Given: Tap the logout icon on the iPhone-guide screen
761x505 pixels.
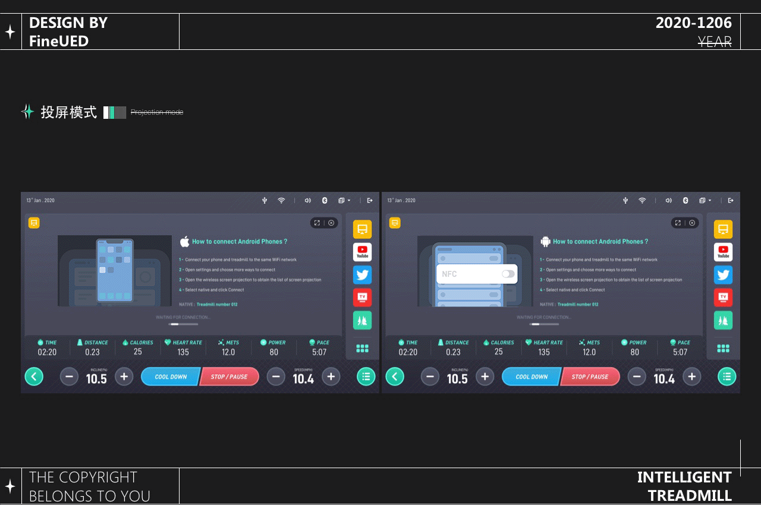Looking at the screenshot, I should point(370,201).
